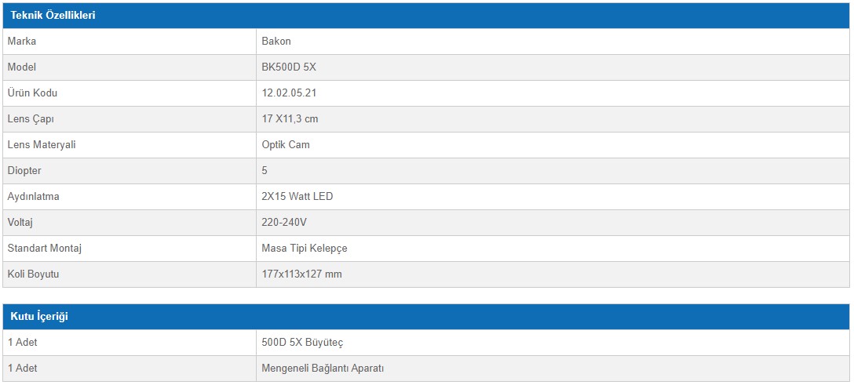
Task: Select '1 Adet' beside 500D 5X Büyüteç
Action: 22,343
